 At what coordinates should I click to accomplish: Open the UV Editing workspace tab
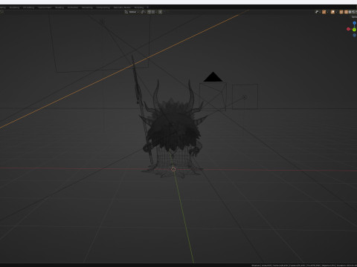pyautogui.click(x=28, y=7)
